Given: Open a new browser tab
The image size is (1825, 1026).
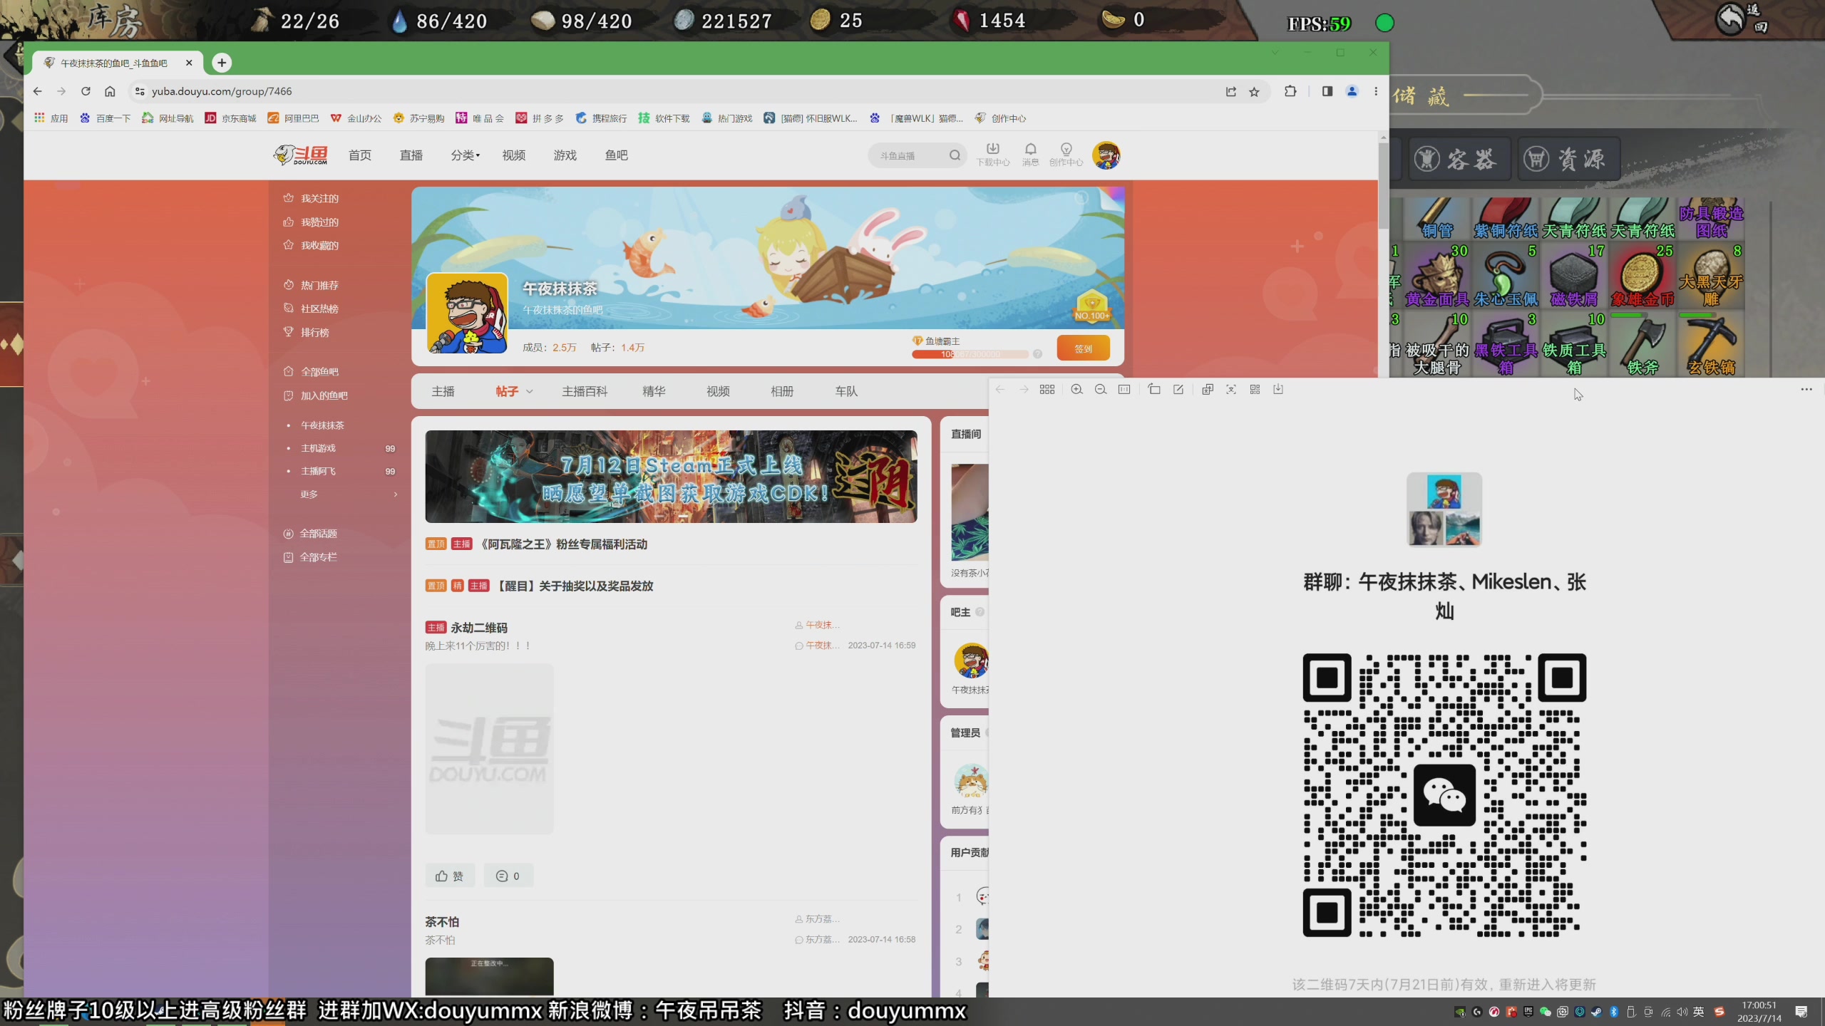Looking at the screenshot, I should (222, 63).
